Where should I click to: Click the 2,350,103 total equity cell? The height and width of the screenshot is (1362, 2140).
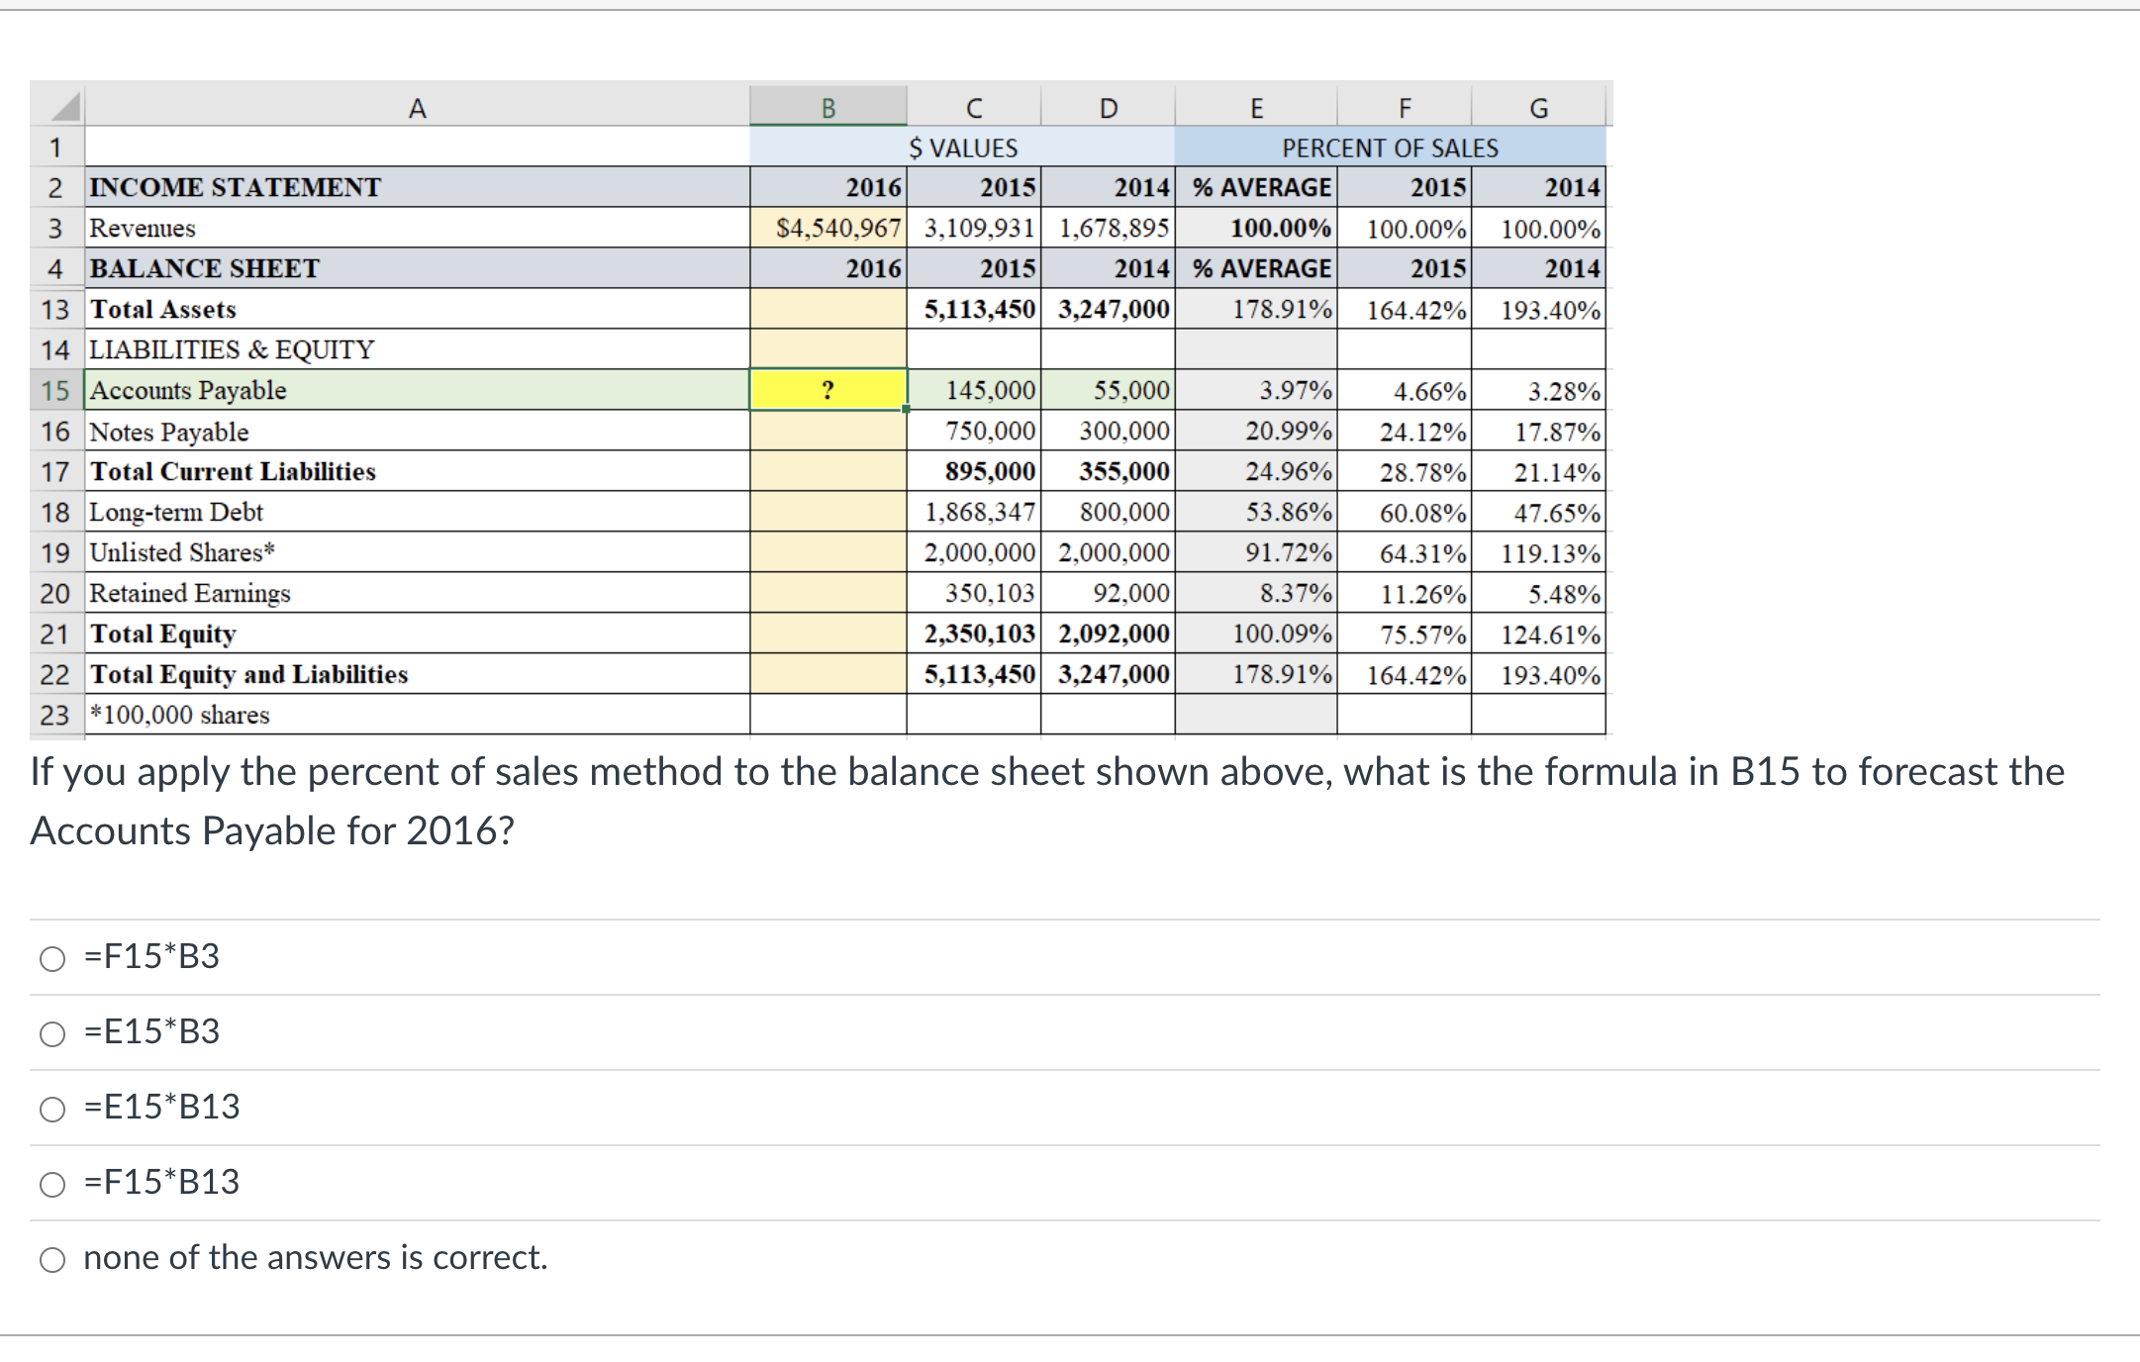[974, 633]
